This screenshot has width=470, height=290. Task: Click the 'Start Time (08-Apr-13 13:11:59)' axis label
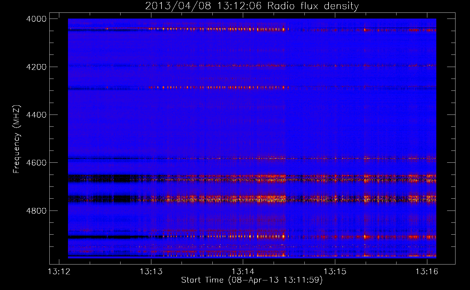tap(252, 280)
